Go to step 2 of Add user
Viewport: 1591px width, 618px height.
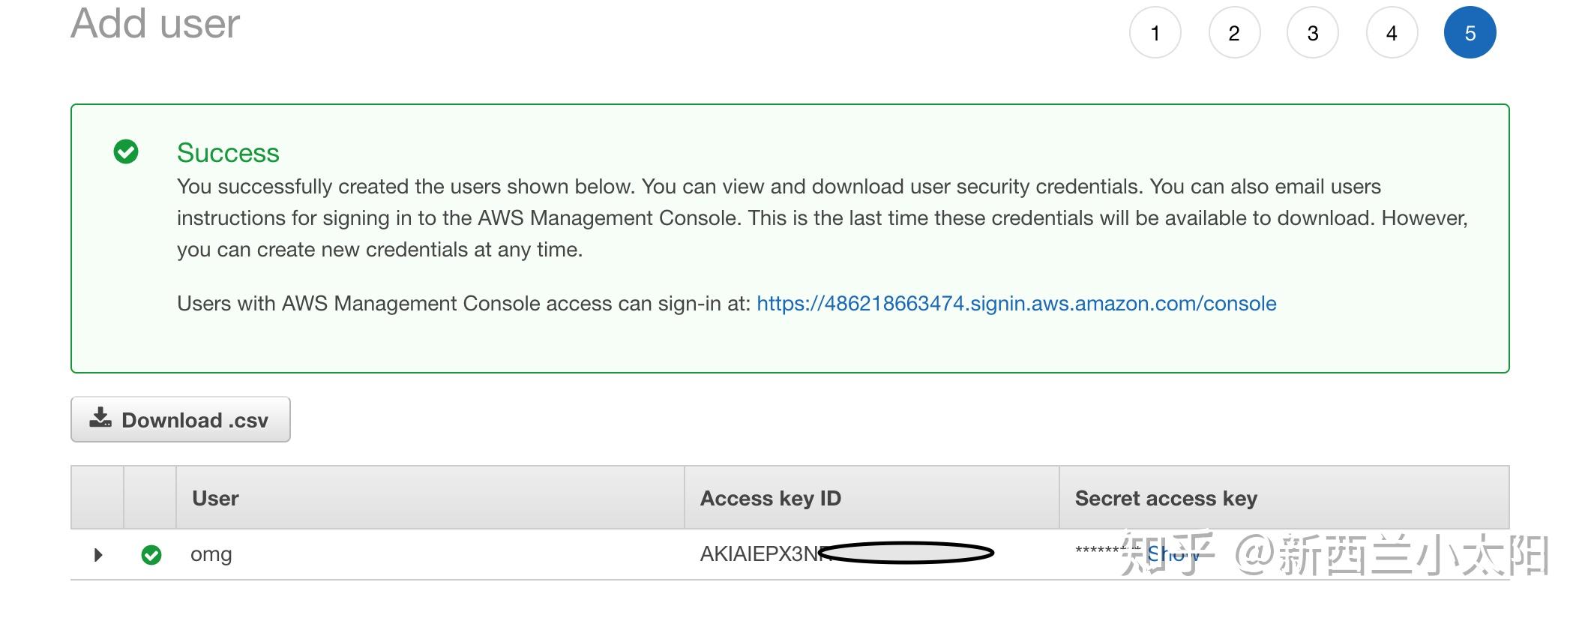point(1234,33)
